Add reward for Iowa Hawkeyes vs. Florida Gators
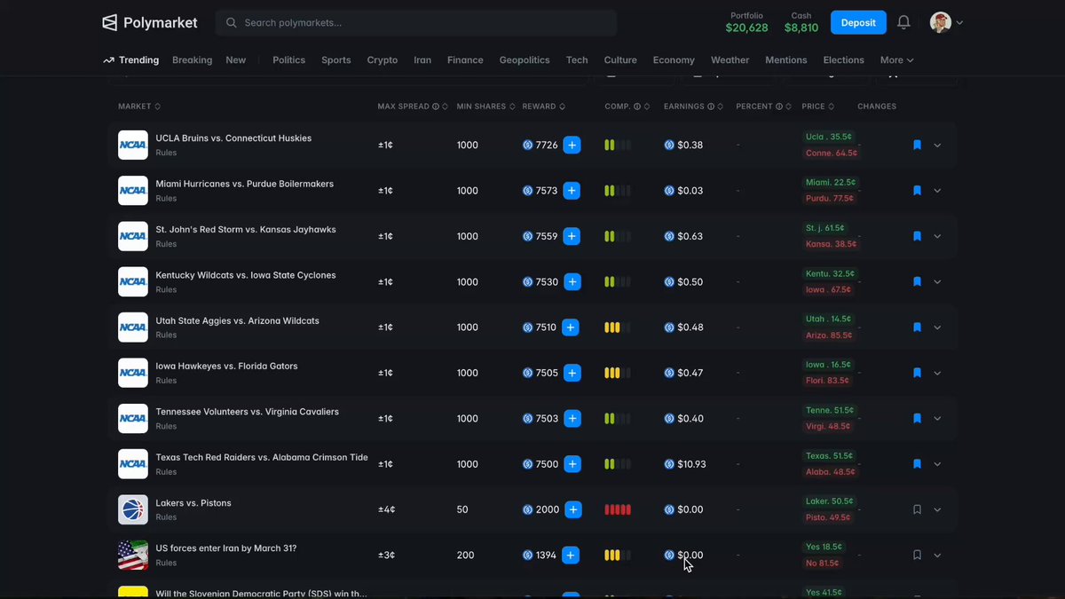Image resolution: width=1065 pixels, height=599 pixels. (572, 373)
